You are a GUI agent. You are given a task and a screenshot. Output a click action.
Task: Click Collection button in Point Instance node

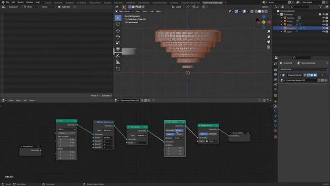pos(212,134)
